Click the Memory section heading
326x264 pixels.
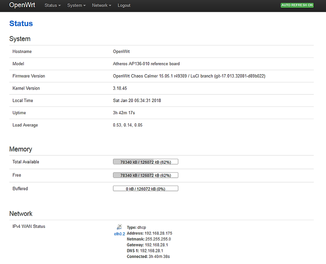coord(21,149)
